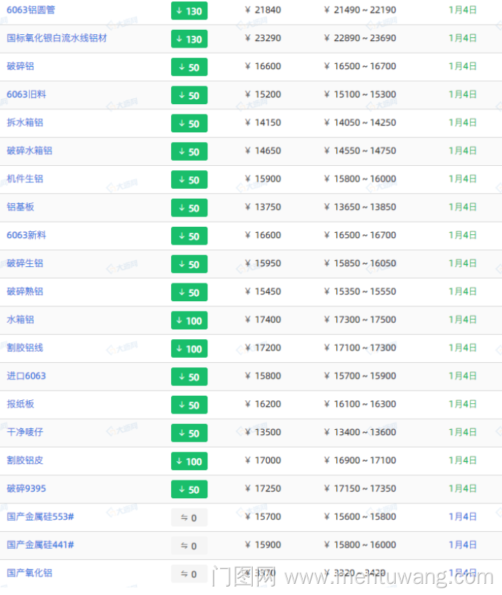Open the 6063旧料 price detail link
Viewport: 502px width, 595px height.
pos(25,94)
